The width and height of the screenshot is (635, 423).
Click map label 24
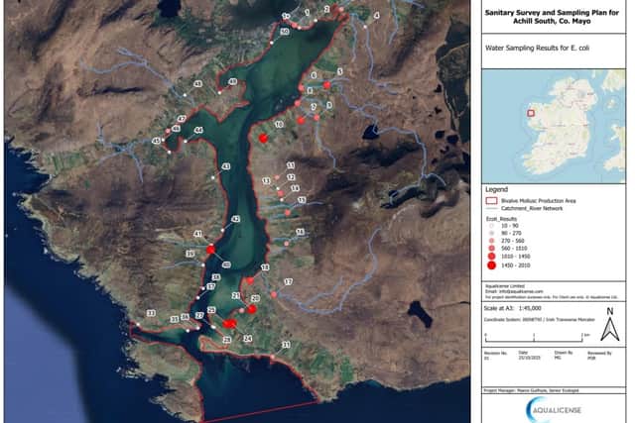tap(247, 339)
